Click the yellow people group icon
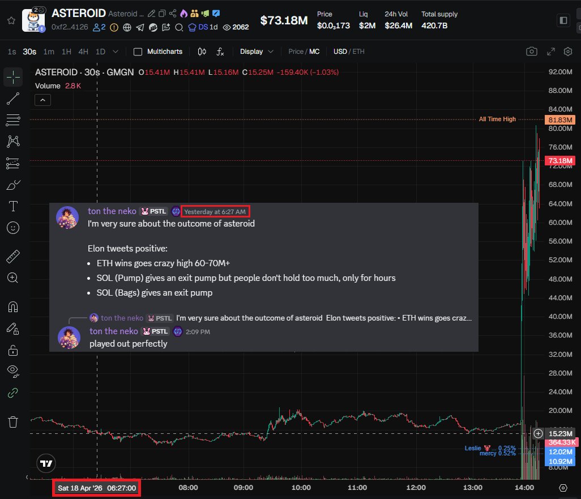Viewport: 581px width, 499px height. point(195,14)
